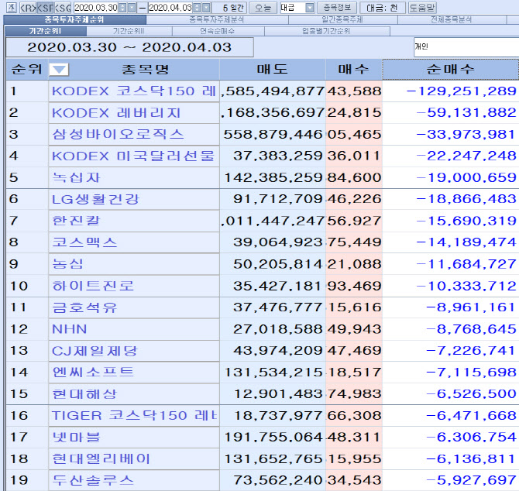Select the 기간순위I sub-tab
Viewport: 519px width, 491px height.
point(46,31)
